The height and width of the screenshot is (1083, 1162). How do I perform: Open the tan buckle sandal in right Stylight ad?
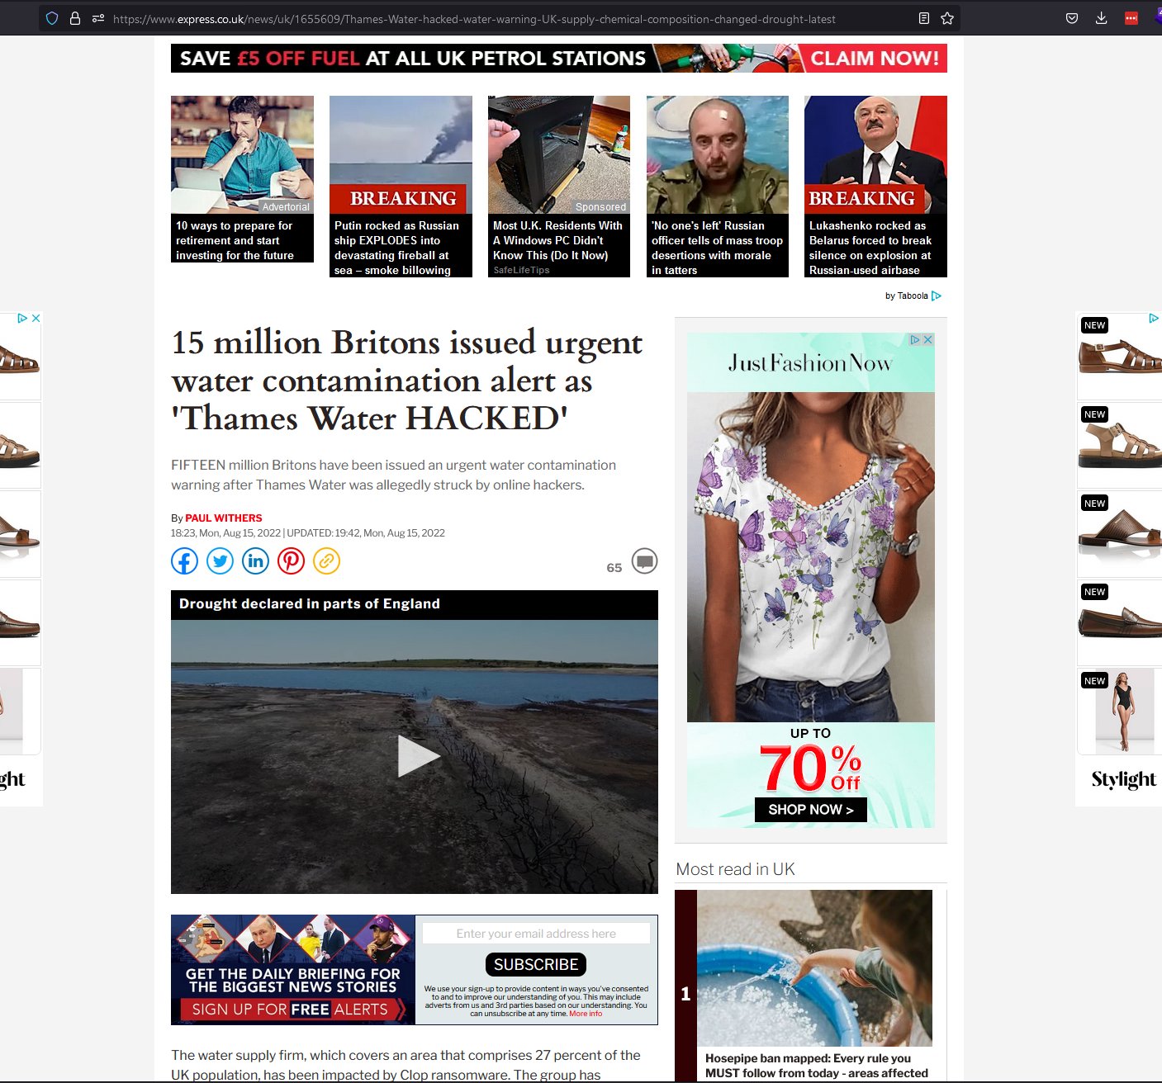tap(1120, 446)
